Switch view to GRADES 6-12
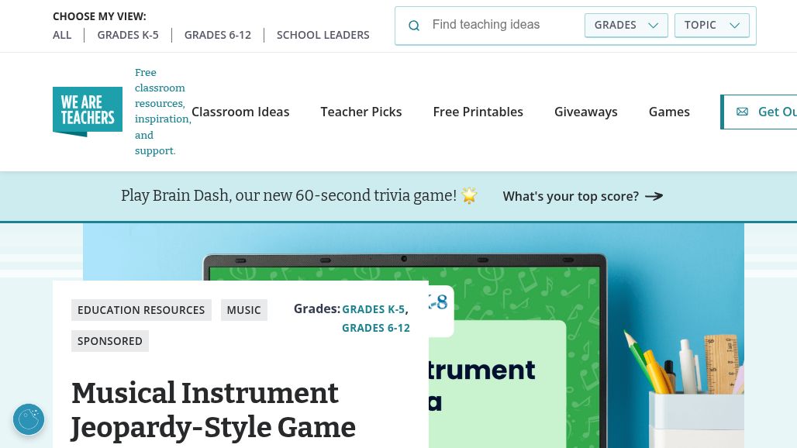This screenshot has width=797, height=448. pyautogui.click(x=218, y=35)
